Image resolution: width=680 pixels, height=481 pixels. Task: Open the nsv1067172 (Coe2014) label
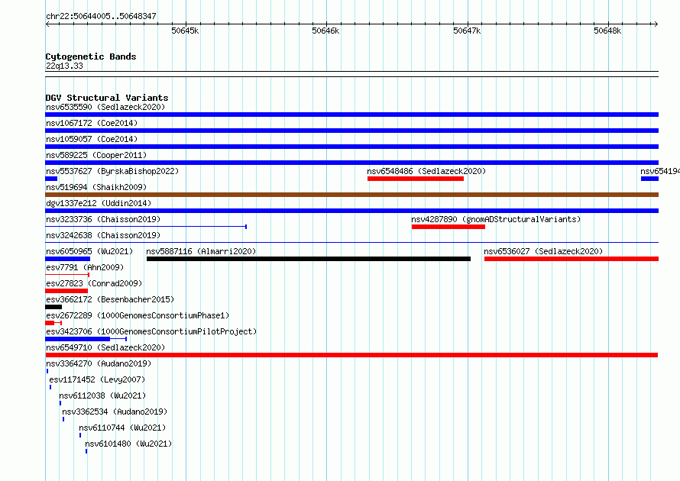coord(92,123)
